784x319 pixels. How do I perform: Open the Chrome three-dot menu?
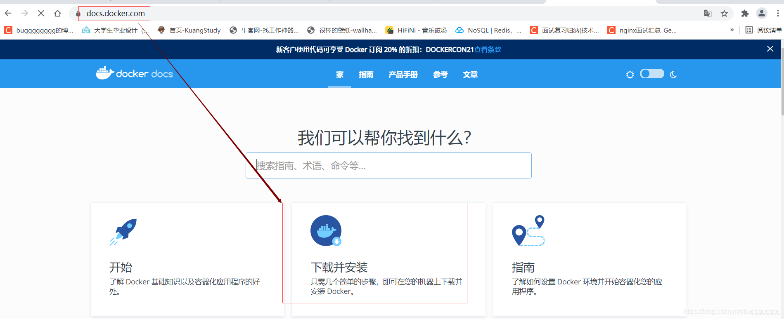[x=778, y=14]
